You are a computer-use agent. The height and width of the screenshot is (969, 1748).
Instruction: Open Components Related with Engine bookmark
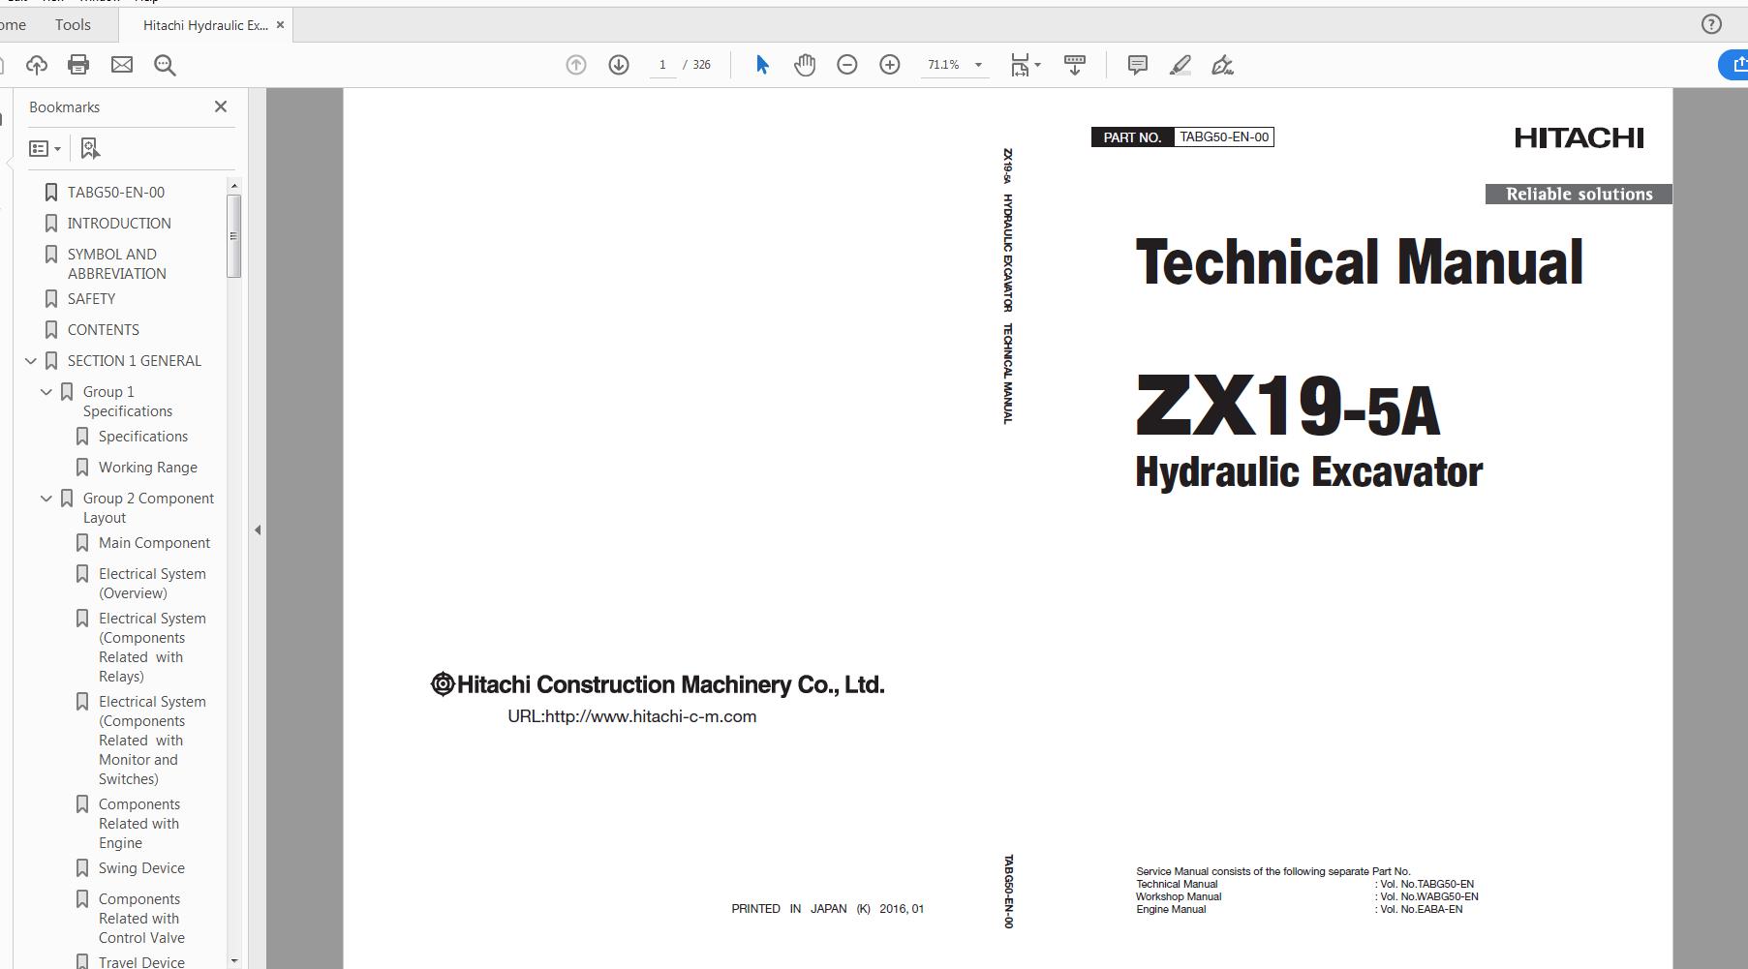point(139,823)
